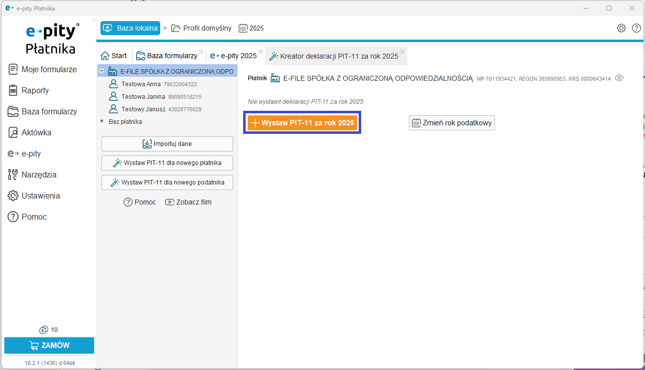Toggle the eye icon next to payer KRS
The height and width of the screenshot is (370, 645).
click(x=619, y=78)
